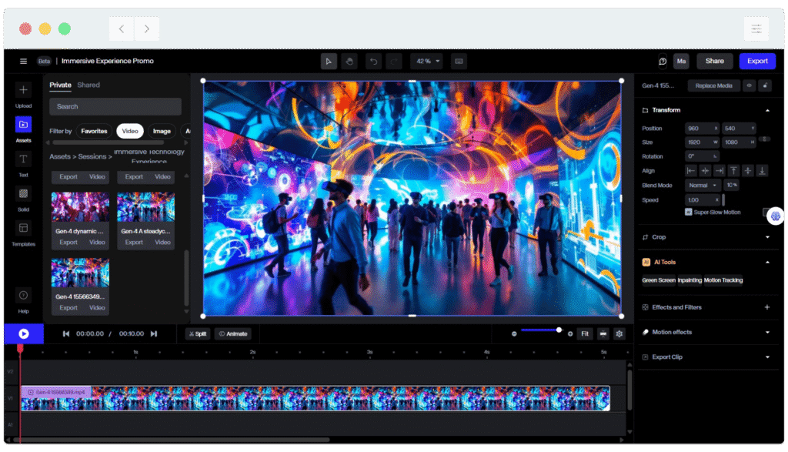The height and width of the screenshot is (452, 788).
Task: Select the Favorites filter chip
Action: click(x=94, y=131)
